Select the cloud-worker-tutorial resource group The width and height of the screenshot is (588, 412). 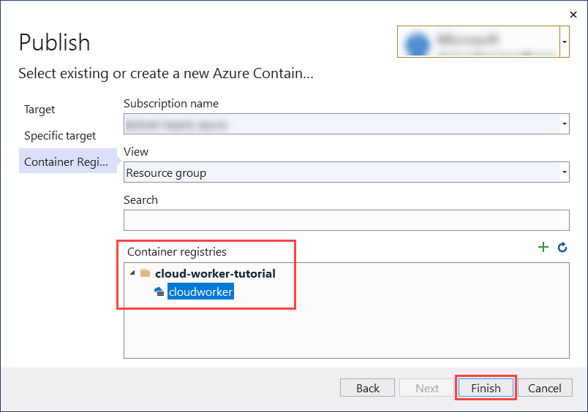215,273
